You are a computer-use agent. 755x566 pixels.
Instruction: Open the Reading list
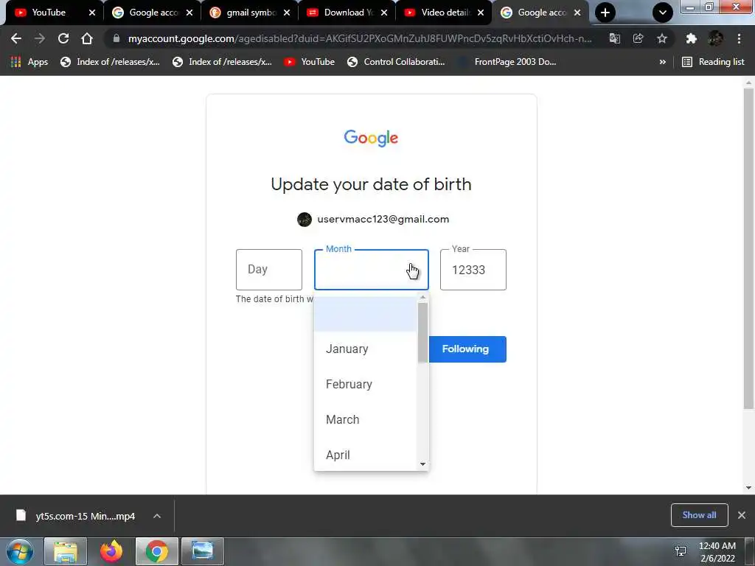pyautogui.click(x=713, y=62)
